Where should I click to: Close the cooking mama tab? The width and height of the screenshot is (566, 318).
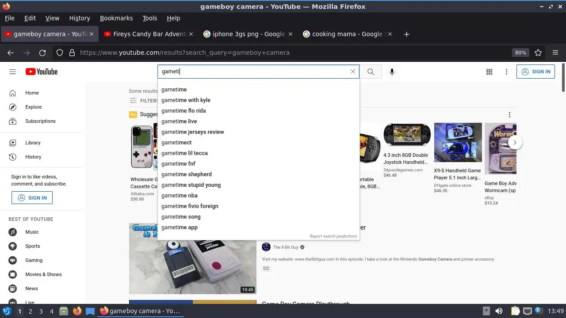coord(390,34)
